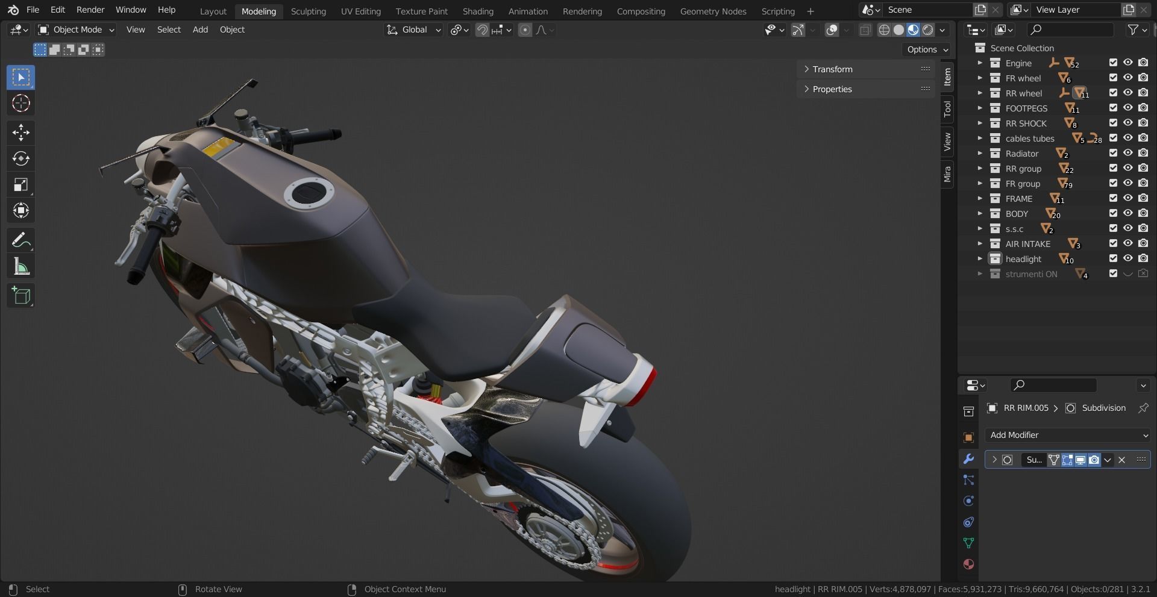Open the Object Constraints properties tab
Screen dimensions: 1157x597
[x=968, y=522]
